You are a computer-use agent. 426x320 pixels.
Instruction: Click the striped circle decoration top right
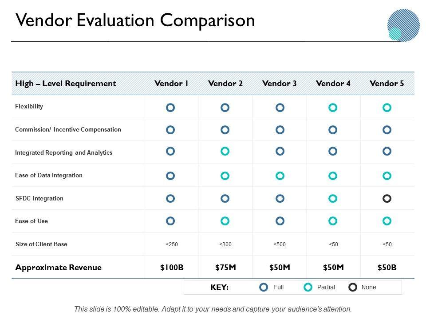tap(403, 25)
